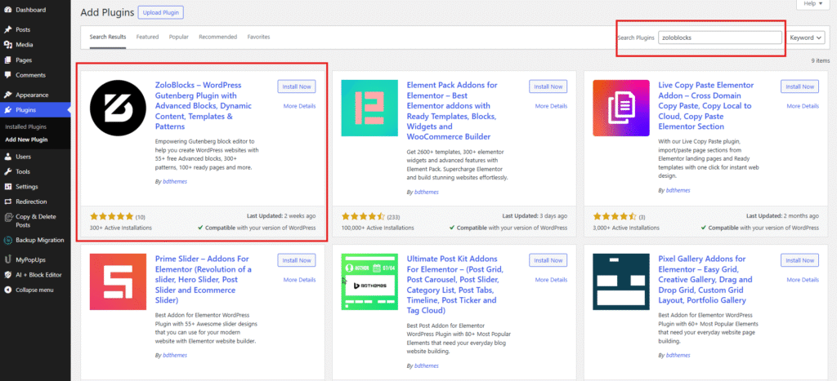Switch to the Popular tab
837x381 pixels.
coord(179,38)
